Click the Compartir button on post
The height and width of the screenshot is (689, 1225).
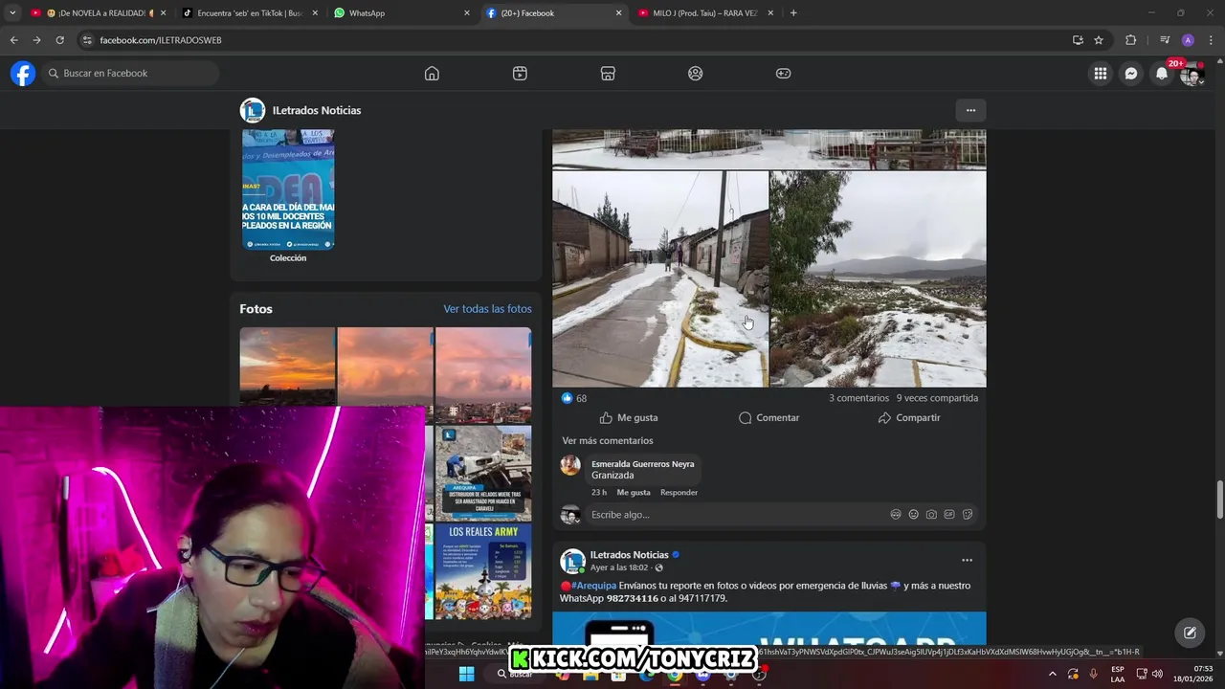(x=909, y=418)
